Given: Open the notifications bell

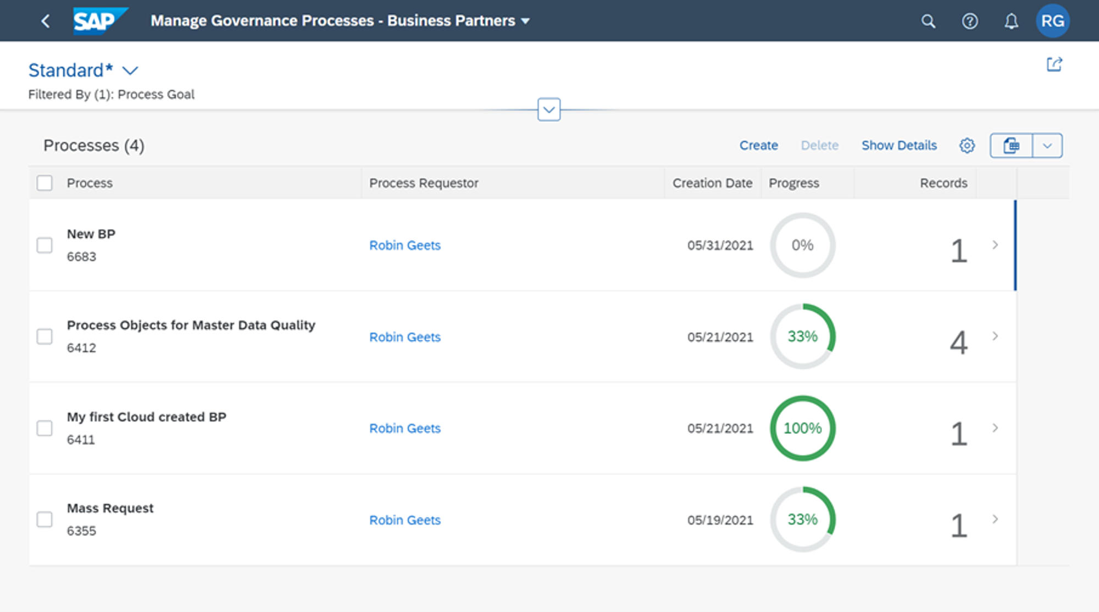Looking at the screenshot, I should pos(1011,21).
